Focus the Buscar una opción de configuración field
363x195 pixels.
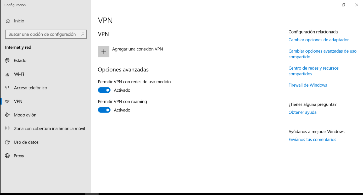(46, 34)
